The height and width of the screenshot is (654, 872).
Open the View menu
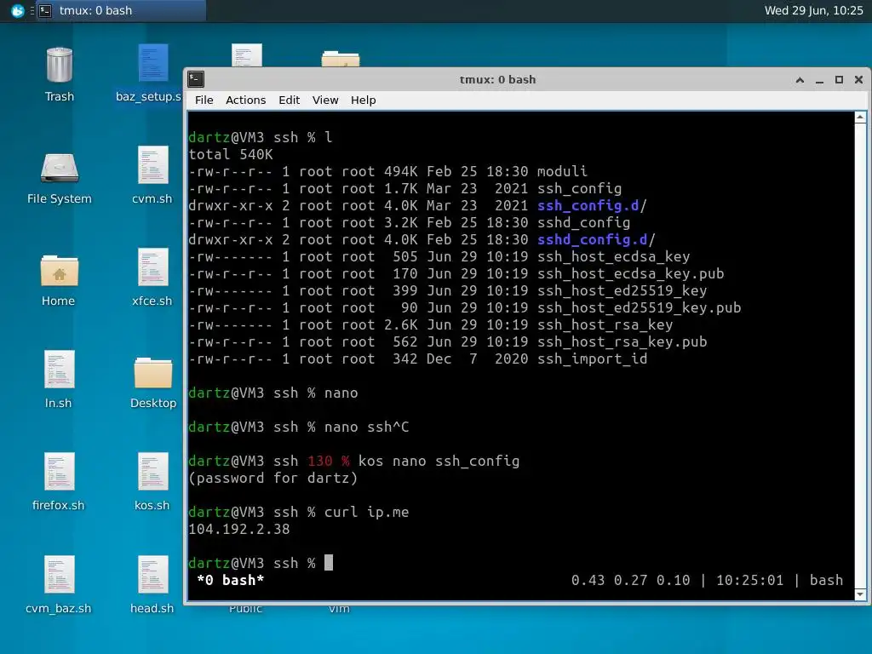point(325,100)
